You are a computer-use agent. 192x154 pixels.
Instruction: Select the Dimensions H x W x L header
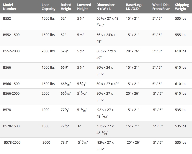pyautogui.click(x=106, y=7)
